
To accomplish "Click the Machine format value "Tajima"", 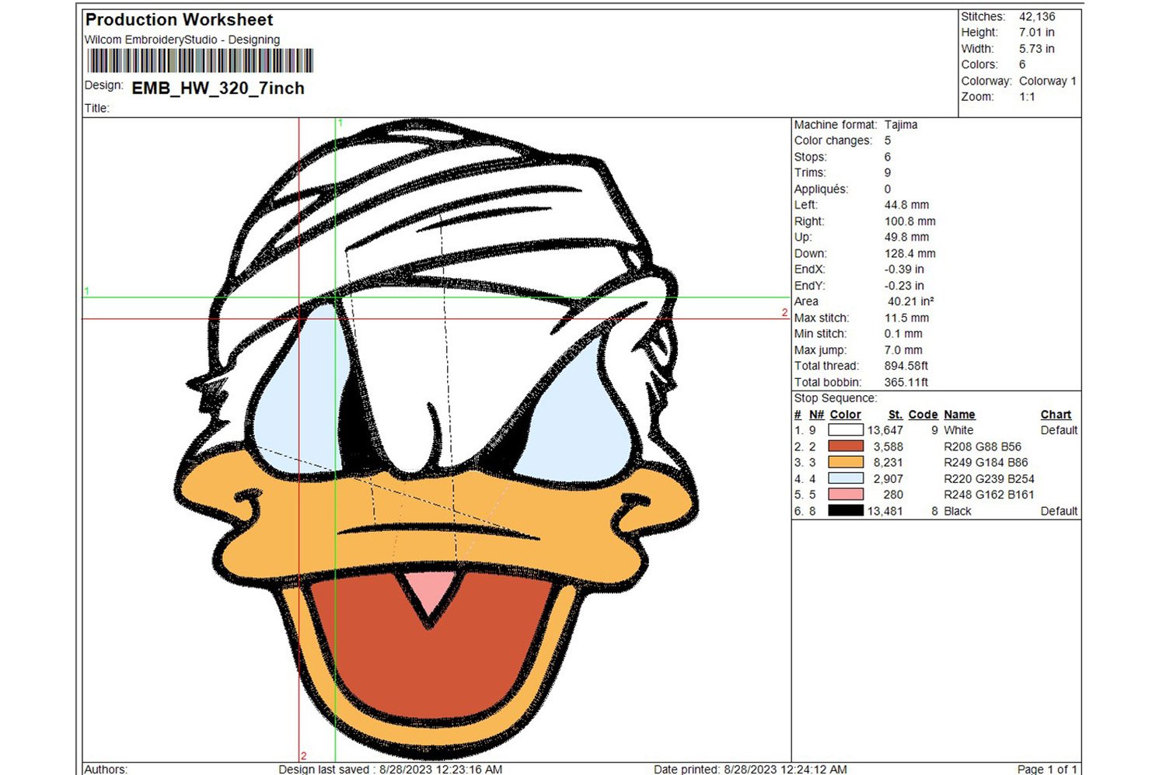I will tap(901, 124).
